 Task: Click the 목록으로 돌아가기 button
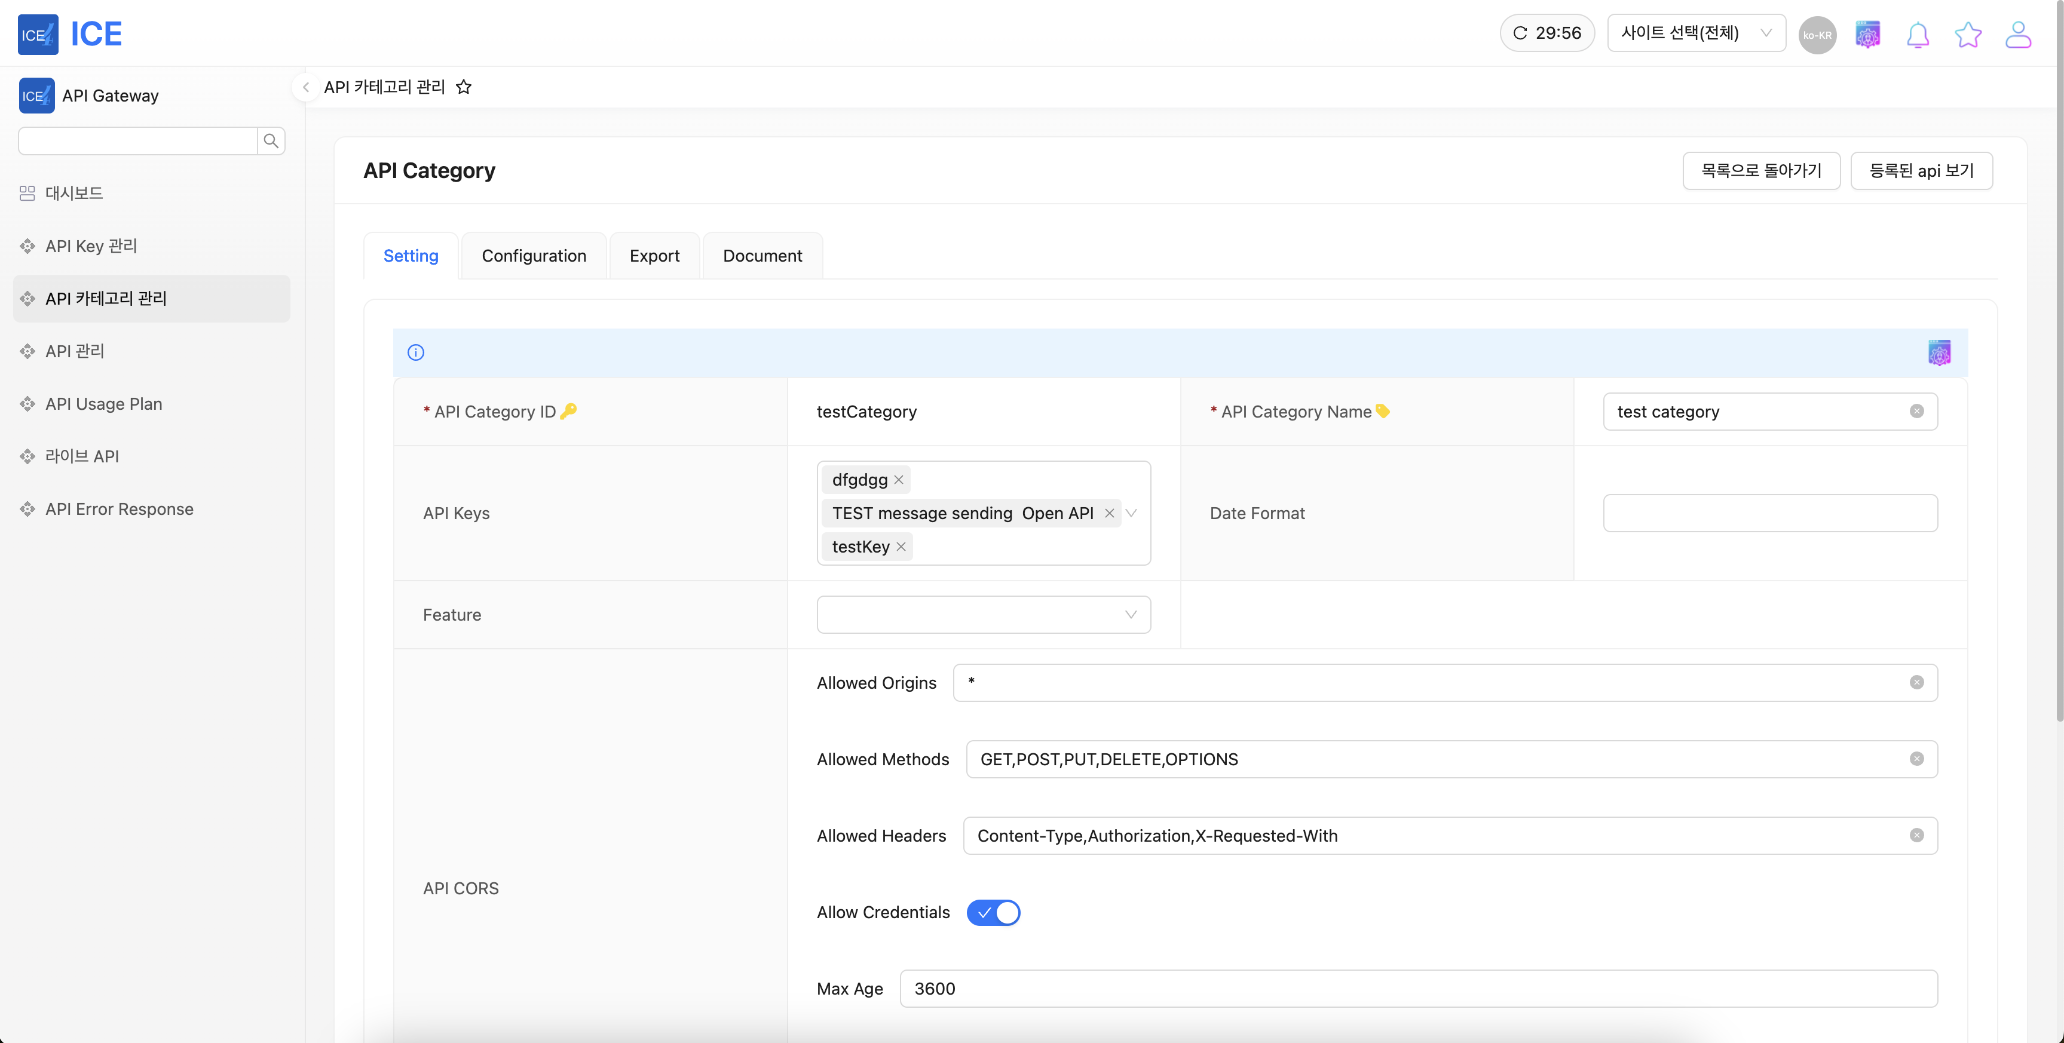[x=1760, y=171]
